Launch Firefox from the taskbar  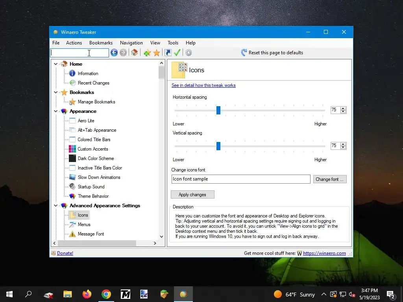[x=87, y=294]
